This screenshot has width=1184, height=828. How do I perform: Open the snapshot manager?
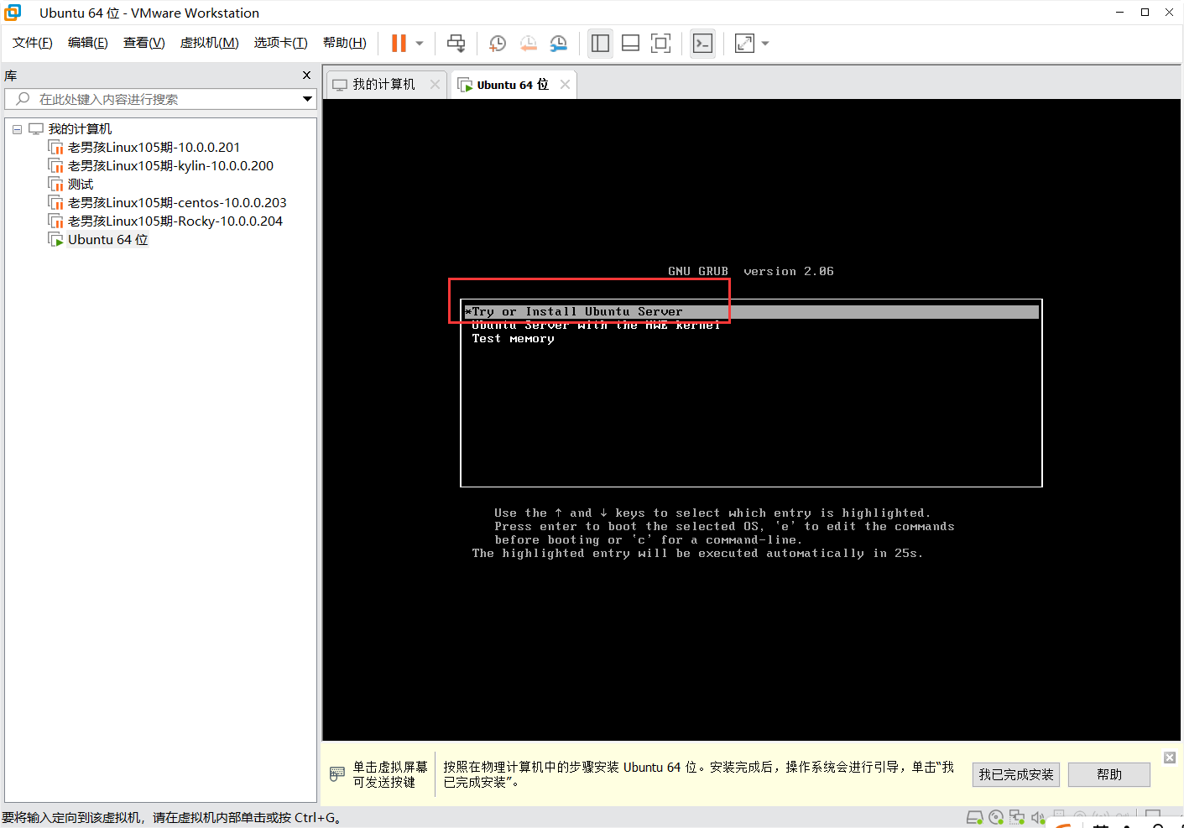pyautogui.click(x=559, y=43)
